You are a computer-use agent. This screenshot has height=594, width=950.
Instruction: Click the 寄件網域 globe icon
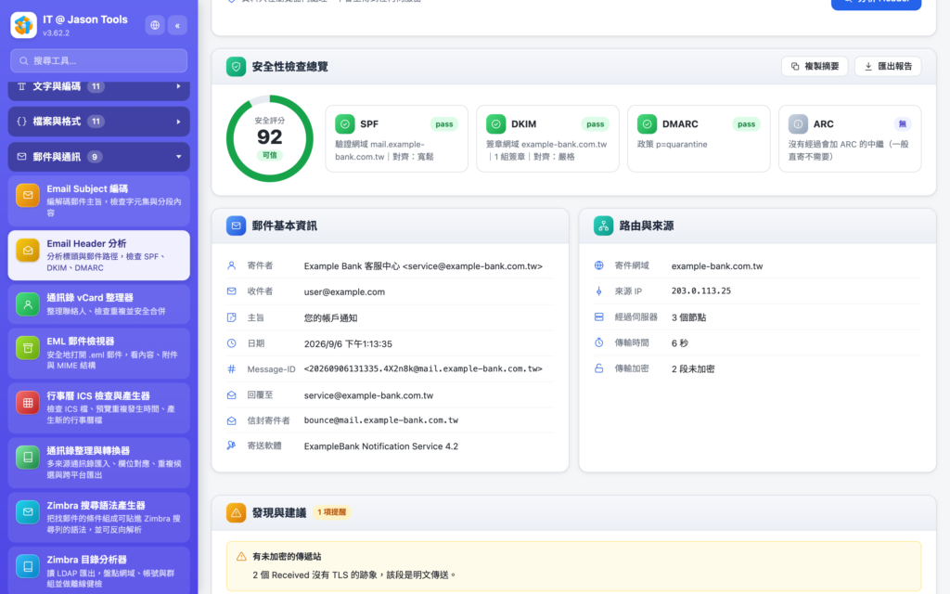[x=598, y=265]
